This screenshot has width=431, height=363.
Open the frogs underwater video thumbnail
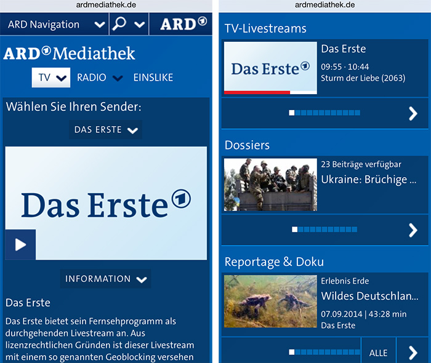click(x=270, y=301)
